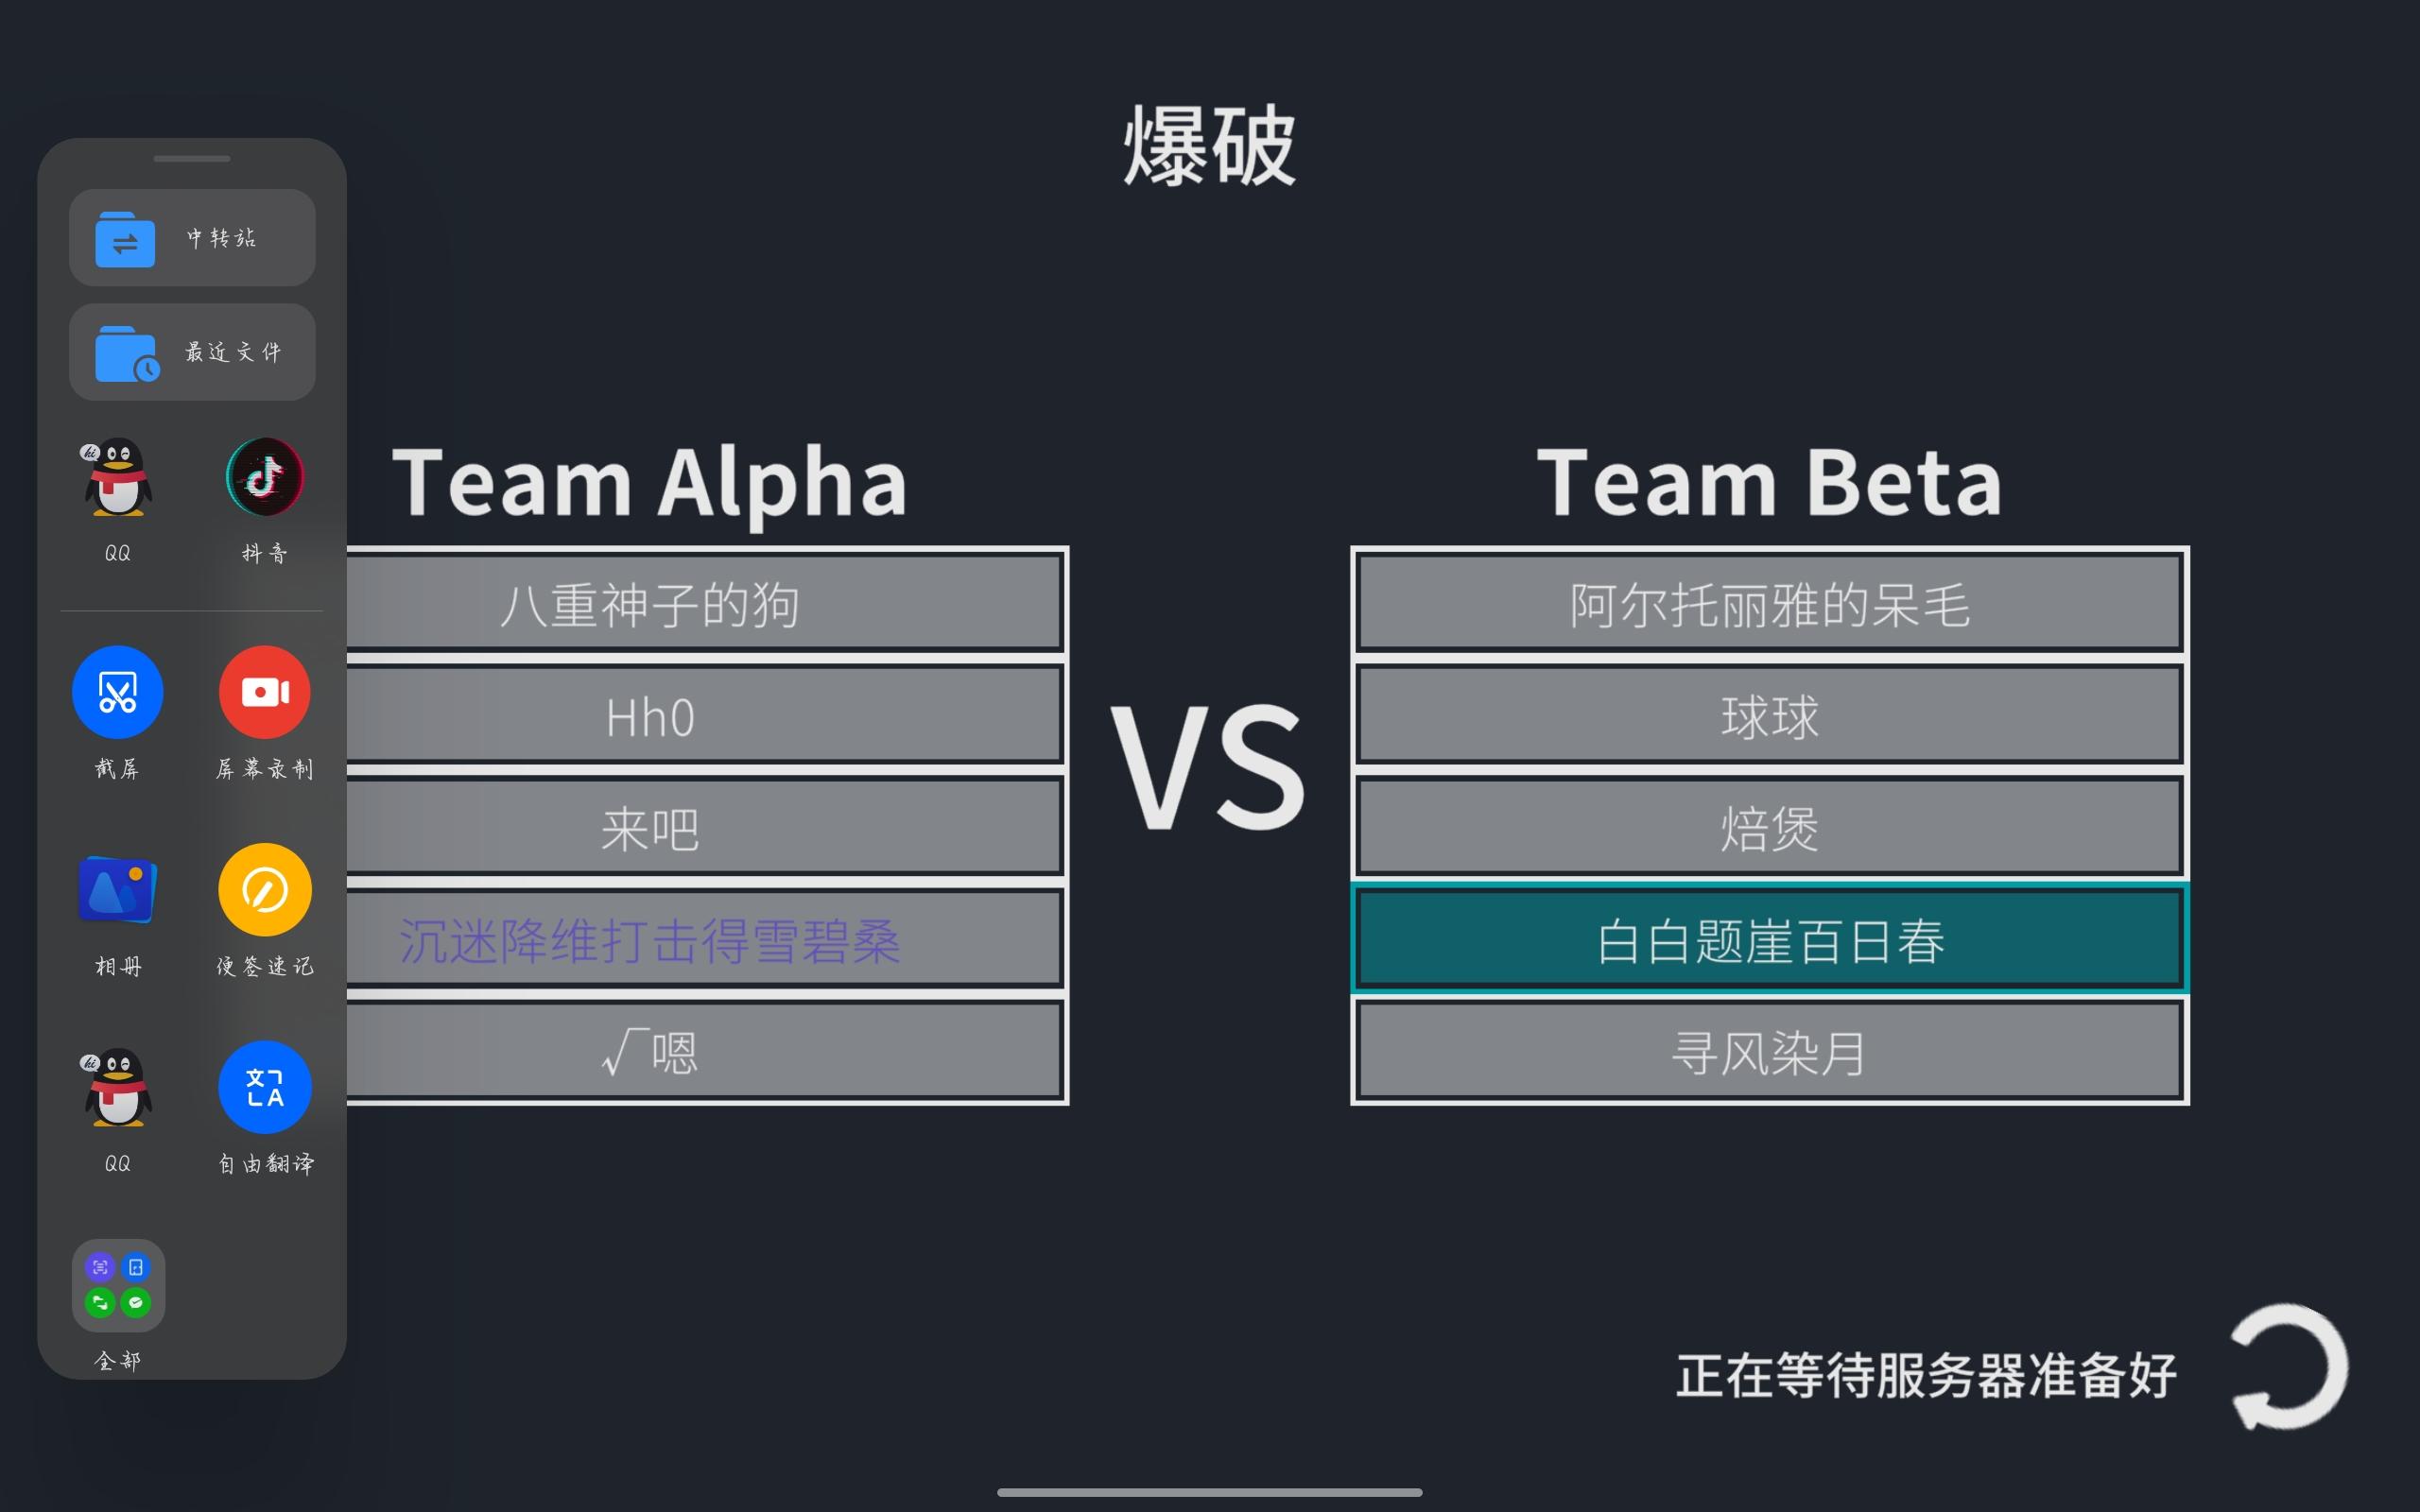The height and width of the screenshot is (1512, 2420).
Task: Open the 便签速记 quick notes app
Action: [265, 890]
